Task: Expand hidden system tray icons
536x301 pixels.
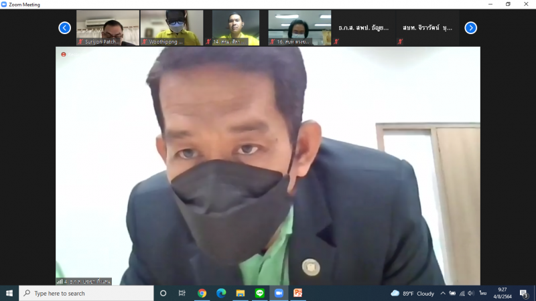Action: [x=443, y=293]
